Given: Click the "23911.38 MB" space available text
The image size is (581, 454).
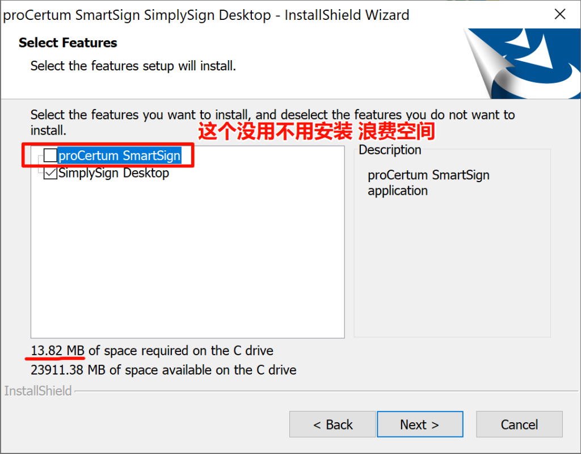Looking at the screenshot, I should (x=68, y=370).
